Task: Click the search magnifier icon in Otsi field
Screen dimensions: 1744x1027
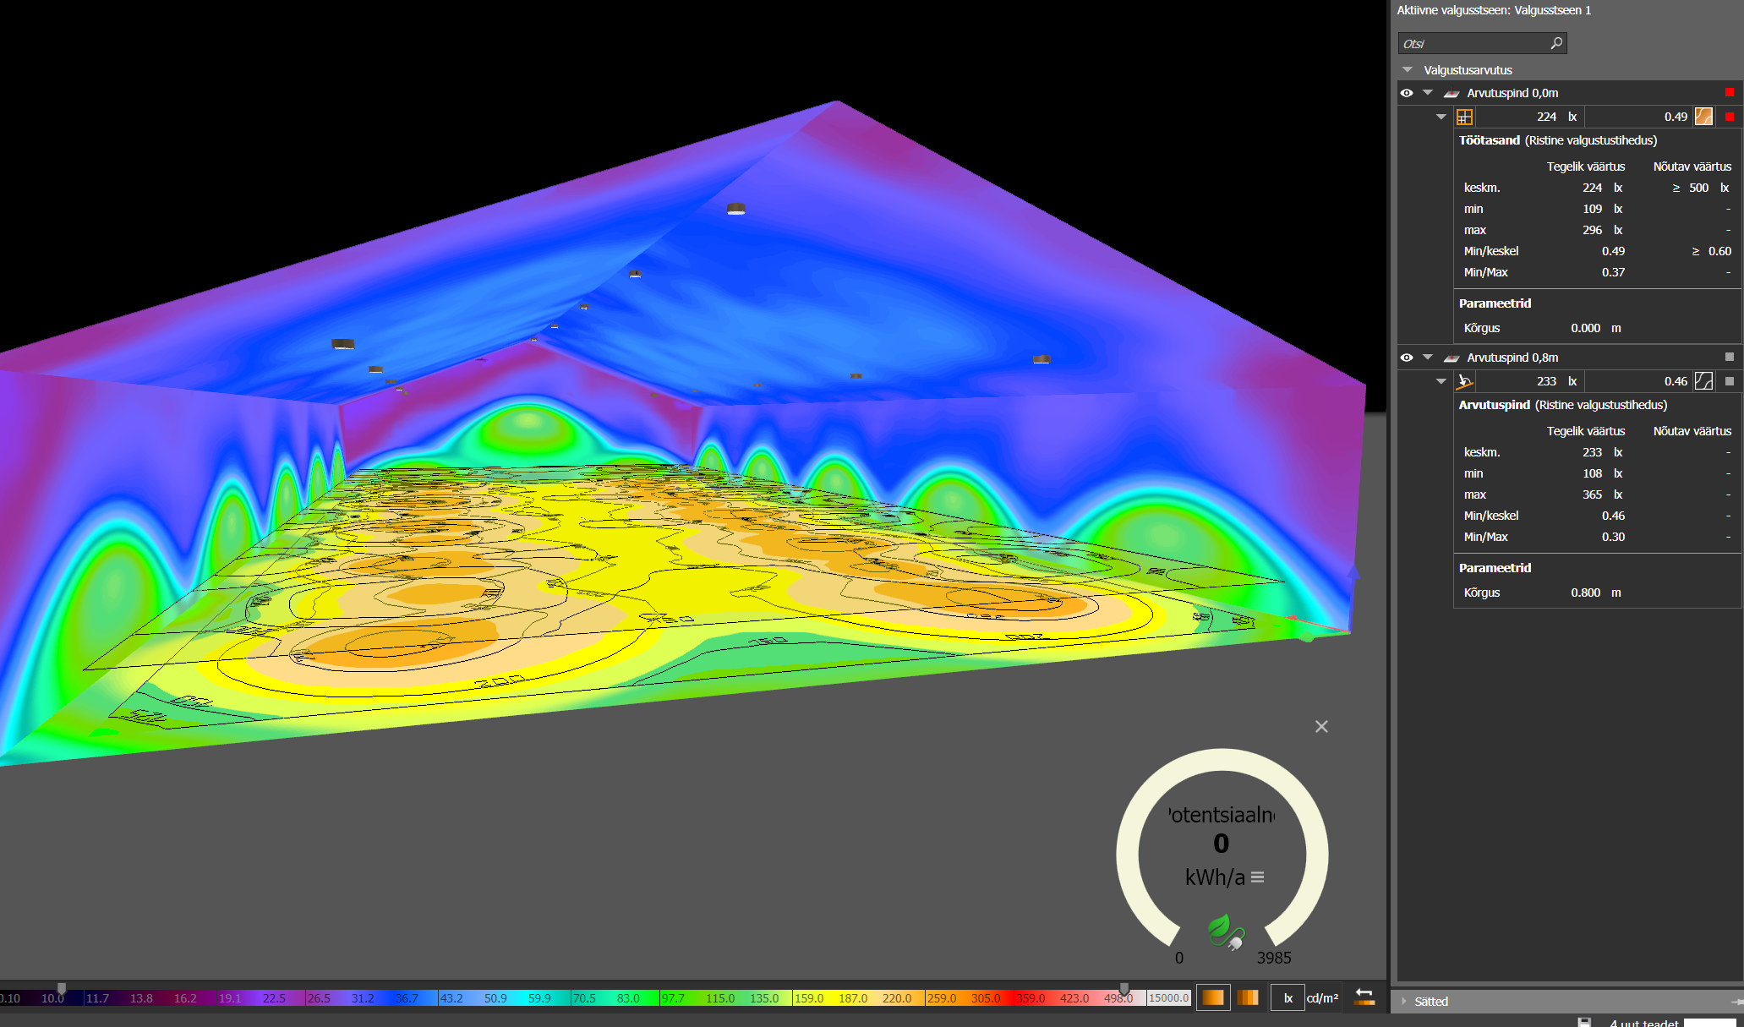Action: [1556, 43]
